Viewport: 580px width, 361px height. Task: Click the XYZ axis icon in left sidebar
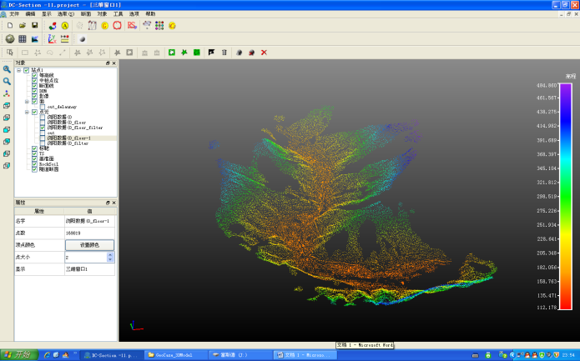point(7,93)
